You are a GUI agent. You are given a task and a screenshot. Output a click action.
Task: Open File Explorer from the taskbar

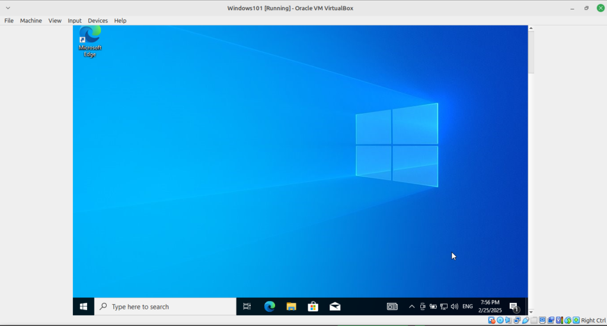291,306
